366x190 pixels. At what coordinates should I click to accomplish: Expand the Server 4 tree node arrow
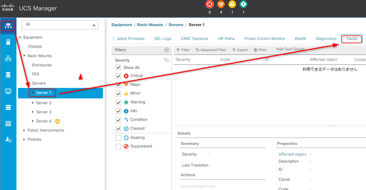pyautogui.click(x=33, y=121)
